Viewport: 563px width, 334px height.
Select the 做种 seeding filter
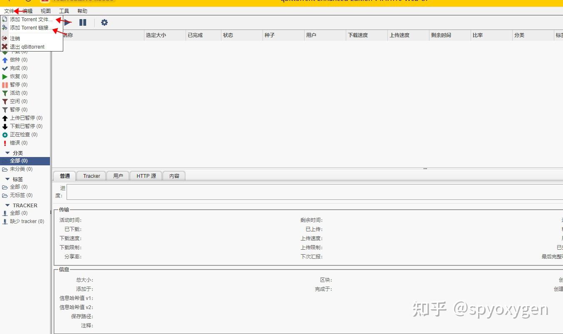(17, 59)
